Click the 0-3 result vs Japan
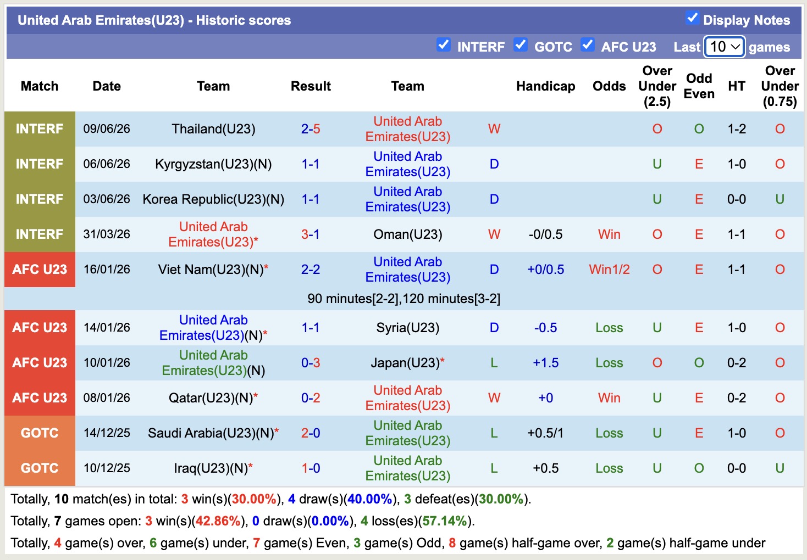Screen dimensions: 807x560 tap(311, 363)
